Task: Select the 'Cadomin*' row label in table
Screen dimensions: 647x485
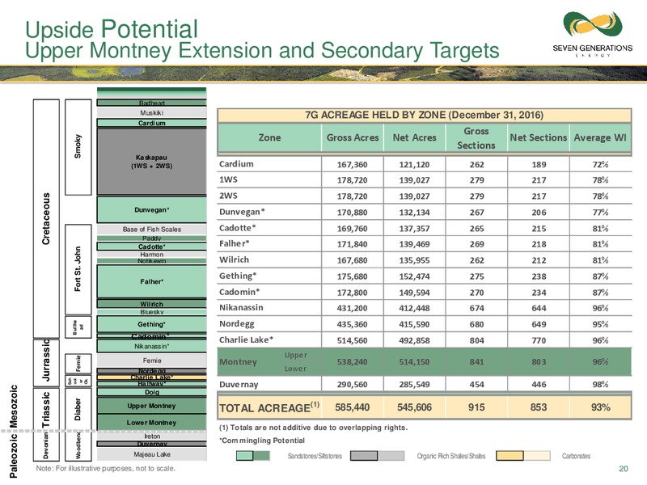Action: [x=239, y=292]
